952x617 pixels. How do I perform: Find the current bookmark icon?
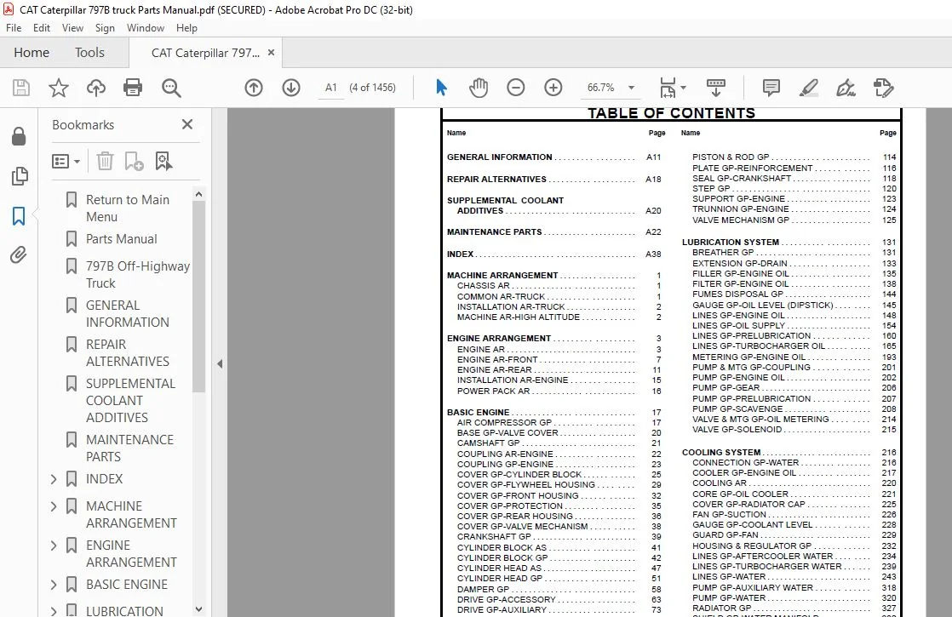(x=163, y=161)
